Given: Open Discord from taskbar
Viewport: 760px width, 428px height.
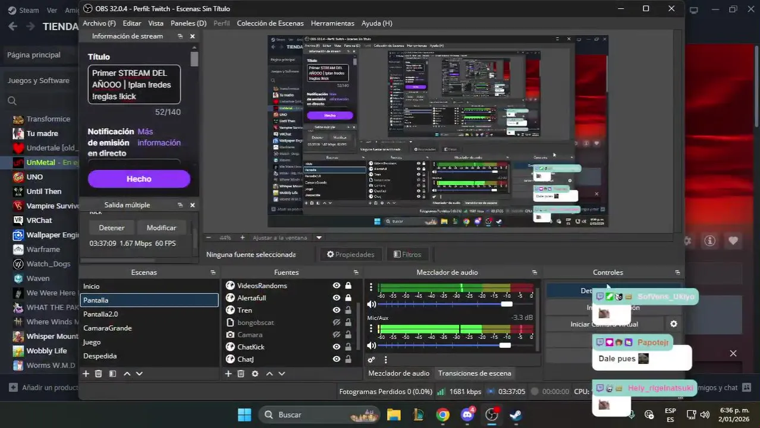Looking at the screenshot, I should (x=467, y=415).
